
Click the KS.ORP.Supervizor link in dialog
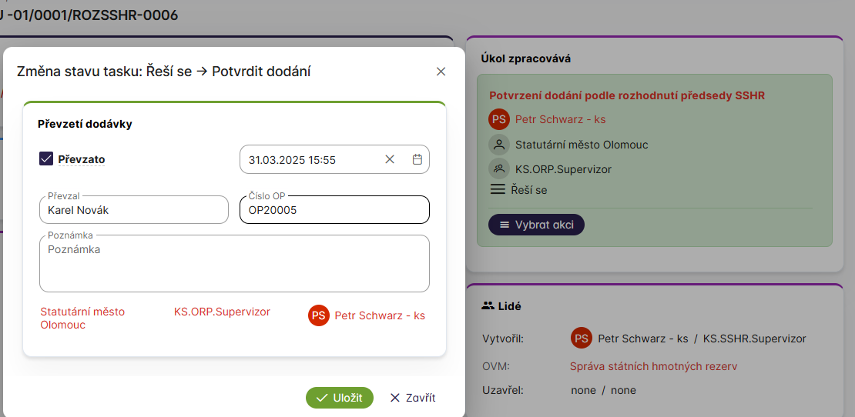222,312
